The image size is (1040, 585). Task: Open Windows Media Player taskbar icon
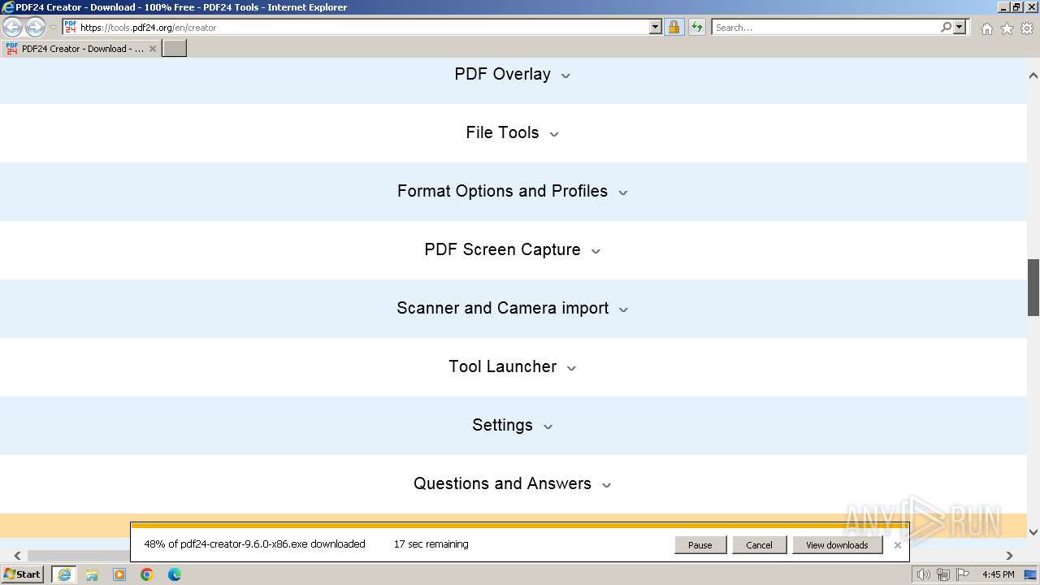(x=119, y=574)
